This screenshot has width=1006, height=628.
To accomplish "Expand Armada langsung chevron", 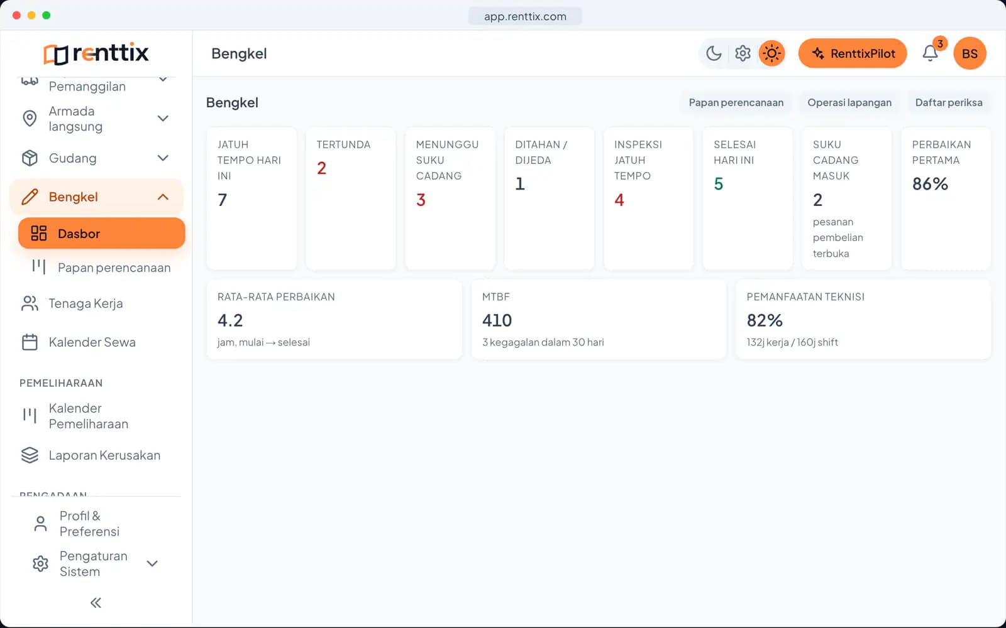I will (x=163, y=119).
